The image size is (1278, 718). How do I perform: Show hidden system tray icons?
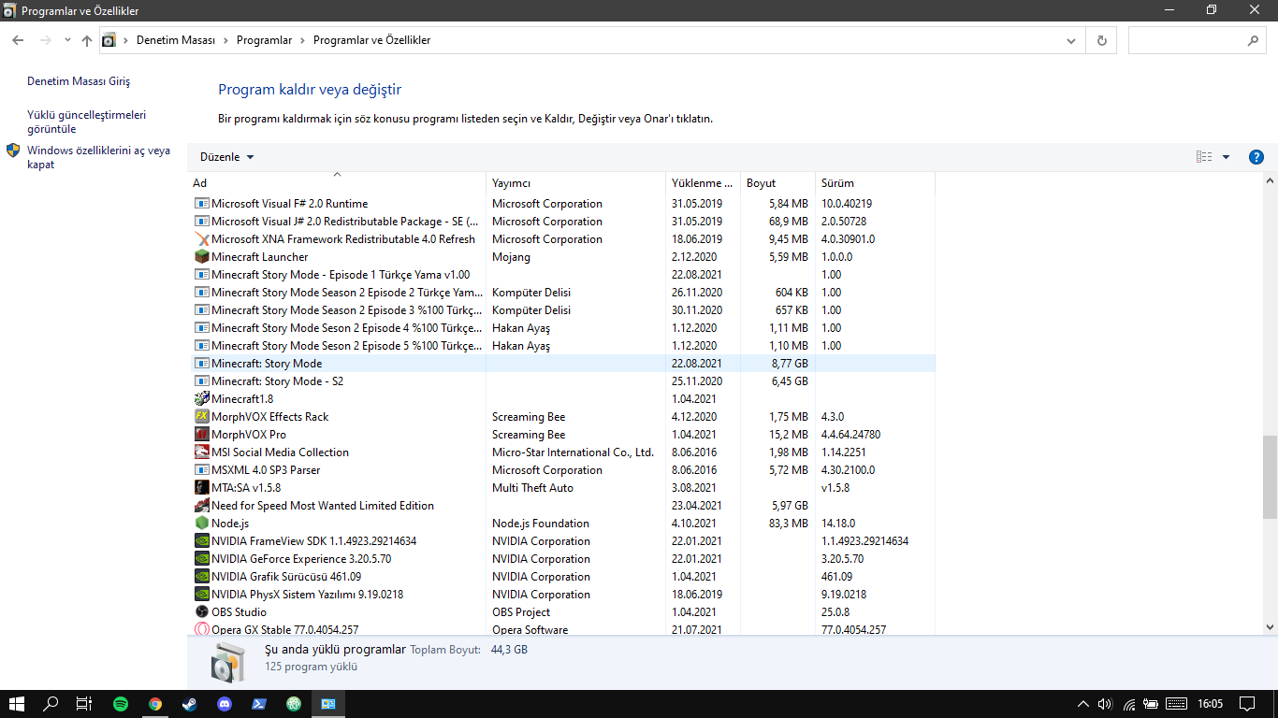click(1083, 704)
